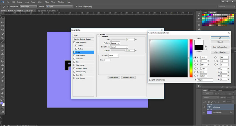Open Color Libraries button
Screen dimensions: 236x126
(220, 52)
